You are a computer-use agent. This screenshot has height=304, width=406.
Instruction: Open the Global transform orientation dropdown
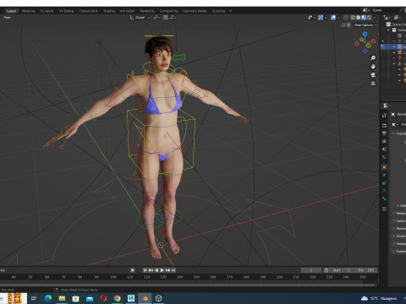[x=140, y=18]
